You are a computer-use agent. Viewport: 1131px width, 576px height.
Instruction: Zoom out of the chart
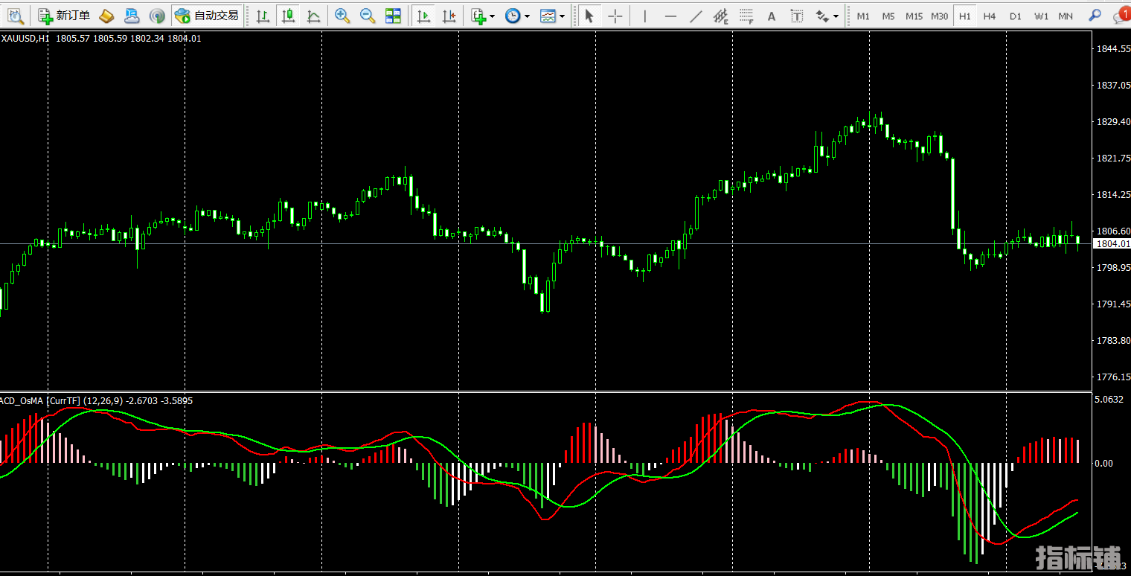click(368, 16)
